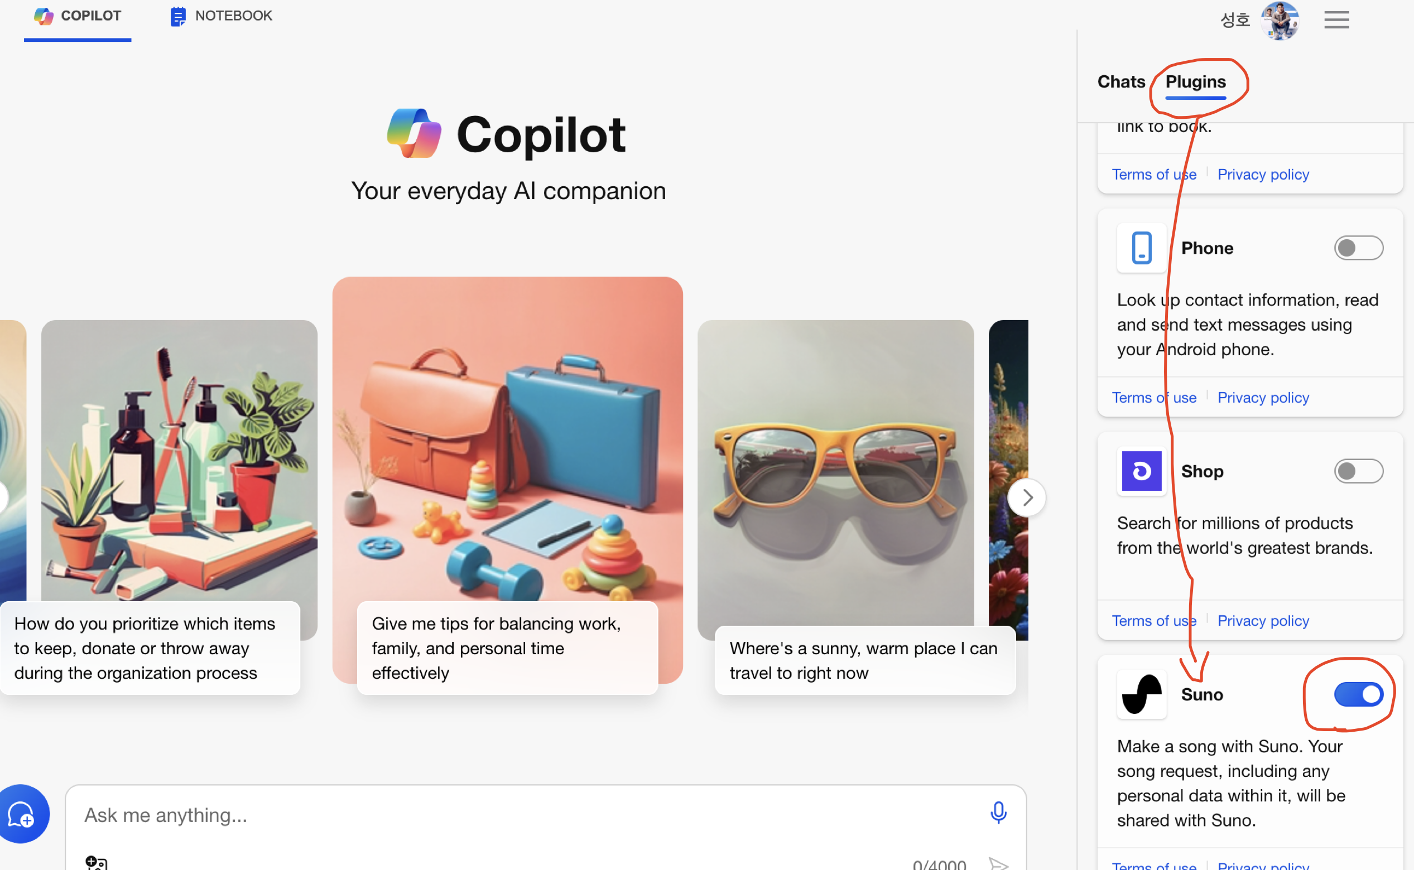Enable the Phone plugin toggle

1358,248
